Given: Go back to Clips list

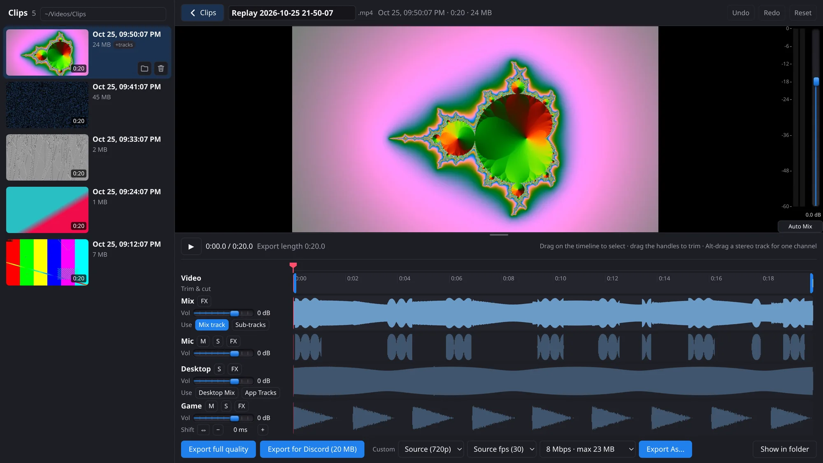Looking at the screenshot, I should [203, 13].
